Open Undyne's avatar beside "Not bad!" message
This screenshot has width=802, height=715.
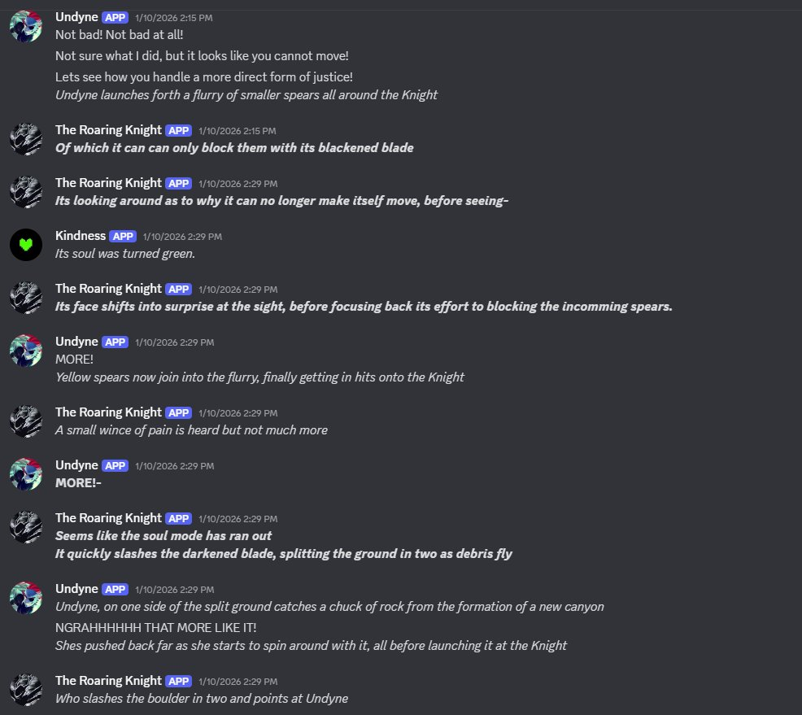(x=25, y=26)
